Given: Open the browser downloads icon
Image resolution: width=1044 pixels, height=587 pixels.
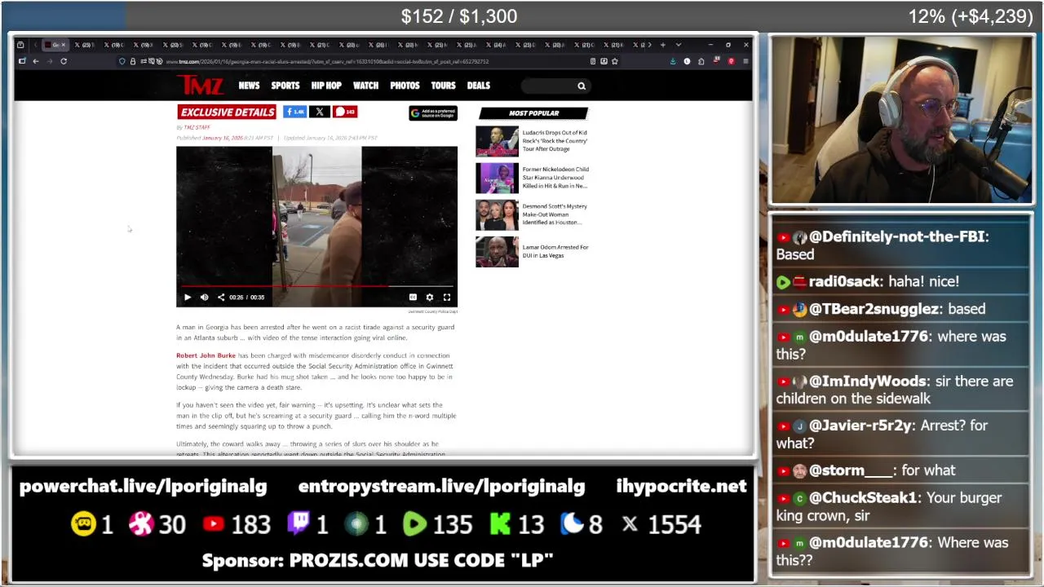Looking at the screenshot, I should pyautogui.click(x=673, y=61).
